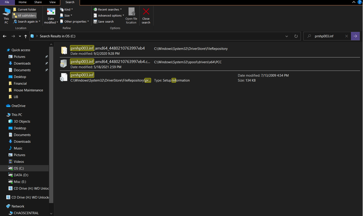363x216 pixels.
Task: Go back with the Back arrow
Action: click(x=5, y=36)
